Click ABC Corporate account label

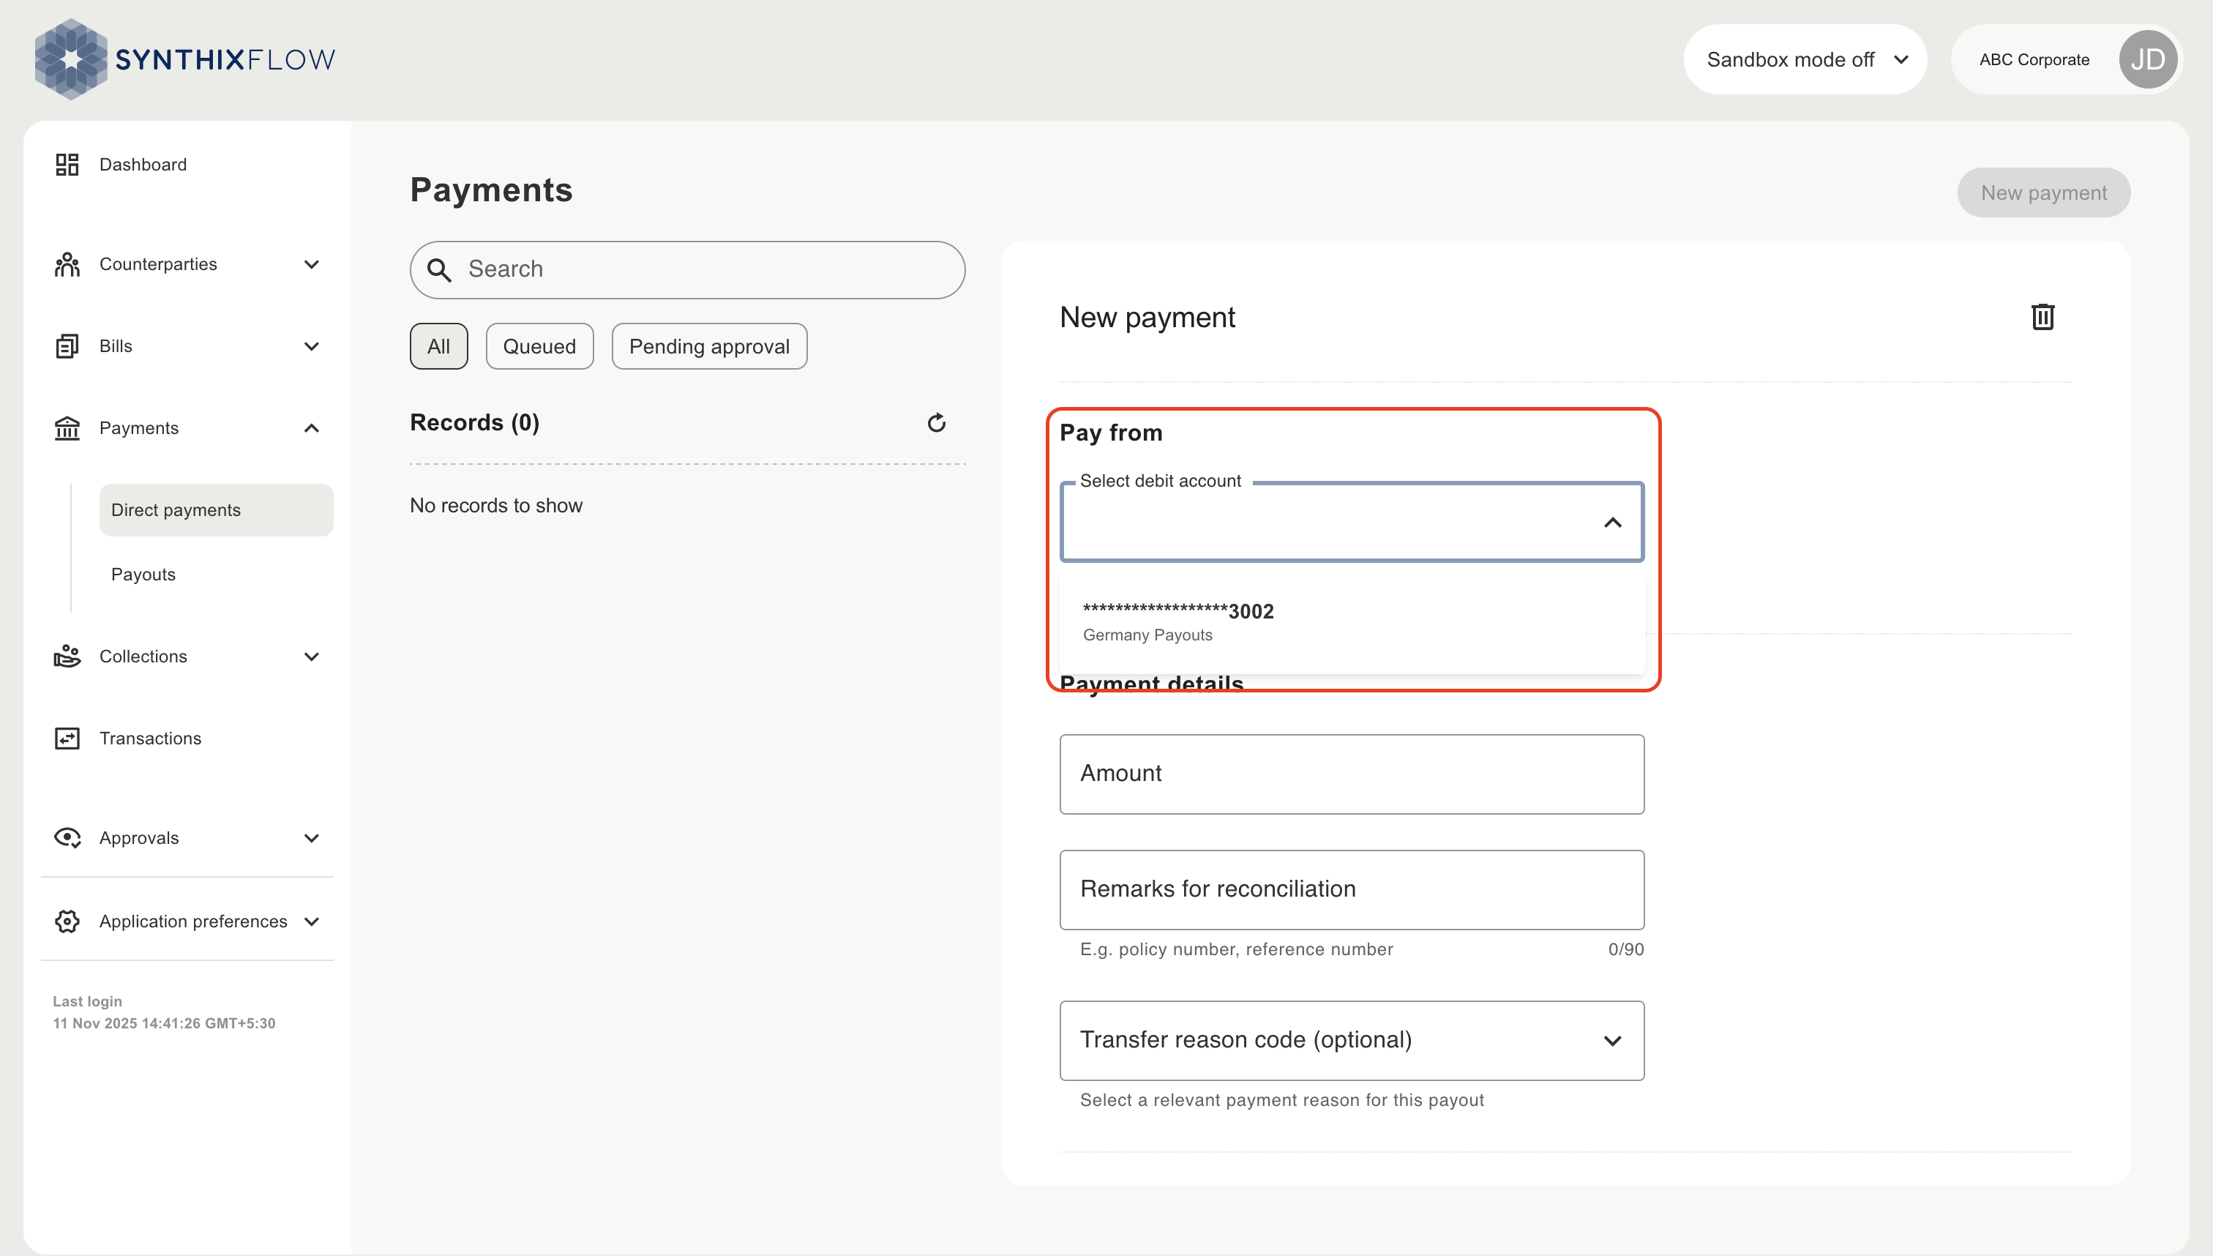pos(2034,59)
